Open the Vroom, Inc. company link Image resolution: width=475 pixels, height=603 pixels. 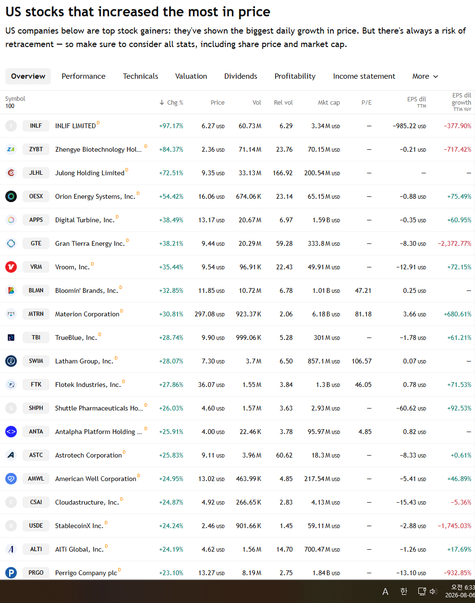[73, 267]
